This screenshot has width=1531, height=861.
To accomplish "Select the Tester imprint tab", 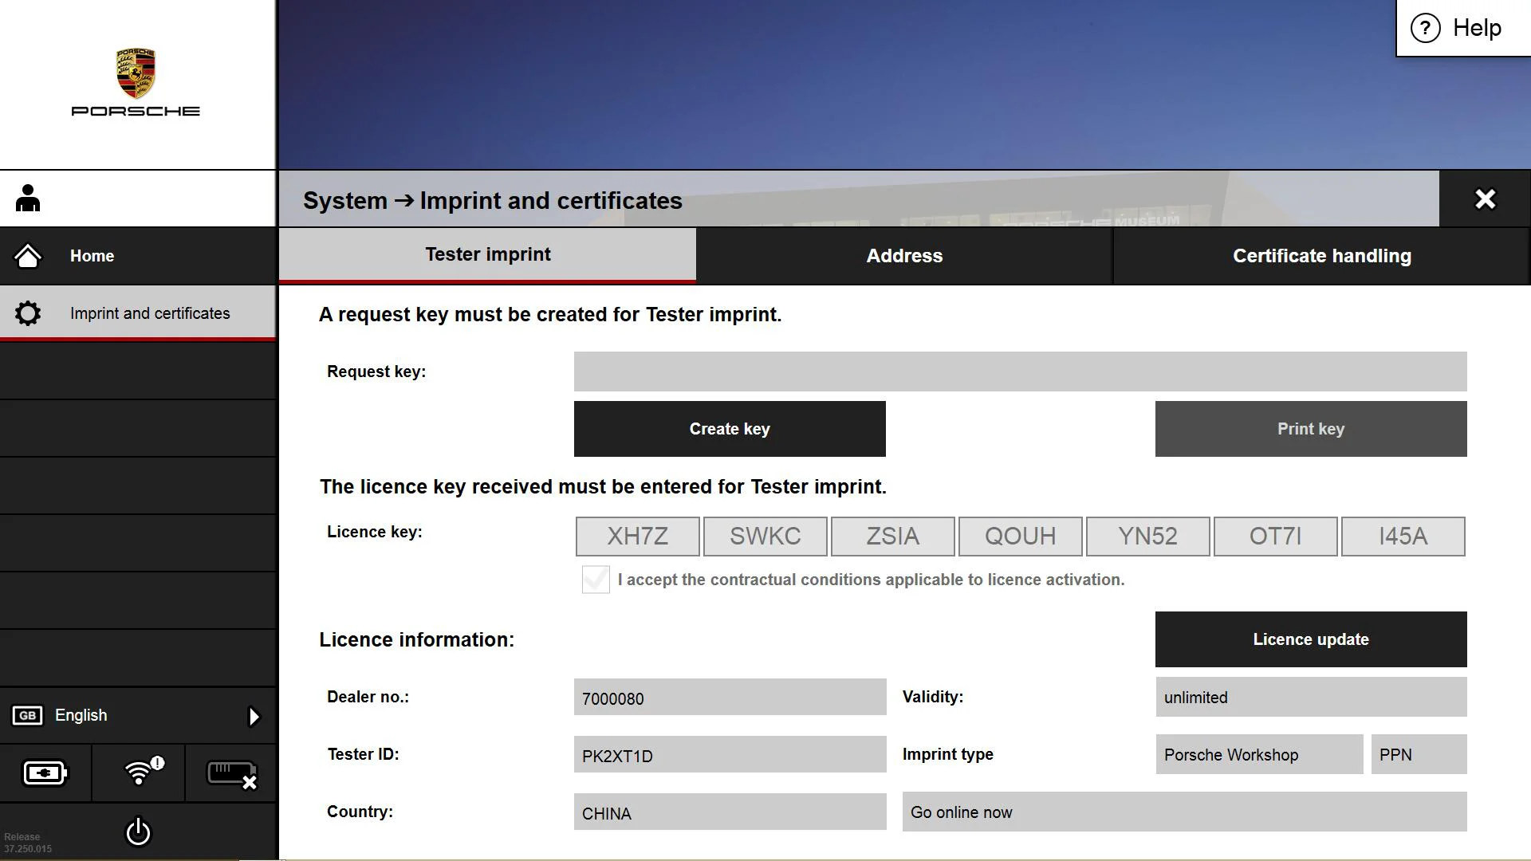I will point(487,255).
